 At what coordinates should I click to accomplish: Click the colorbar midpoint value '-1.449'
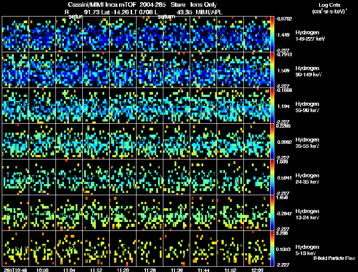click(x=283, y=35)
